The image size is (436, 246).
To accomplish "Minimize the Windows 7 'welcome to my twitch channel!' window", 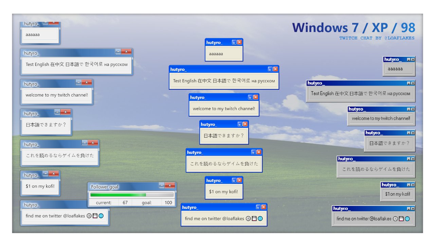I will 78,83.
